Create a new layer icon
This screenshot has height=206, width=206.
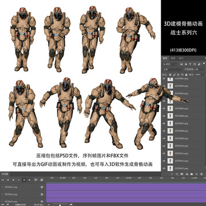click(197, 174)
